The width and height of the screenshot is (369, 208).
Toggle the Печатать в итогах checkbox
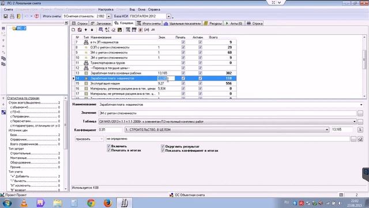point(108,150)
